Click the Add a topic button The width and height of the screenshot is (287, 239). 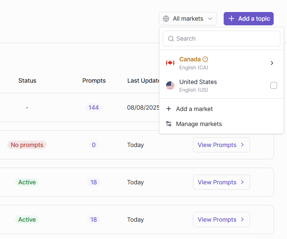coord(249,19)
